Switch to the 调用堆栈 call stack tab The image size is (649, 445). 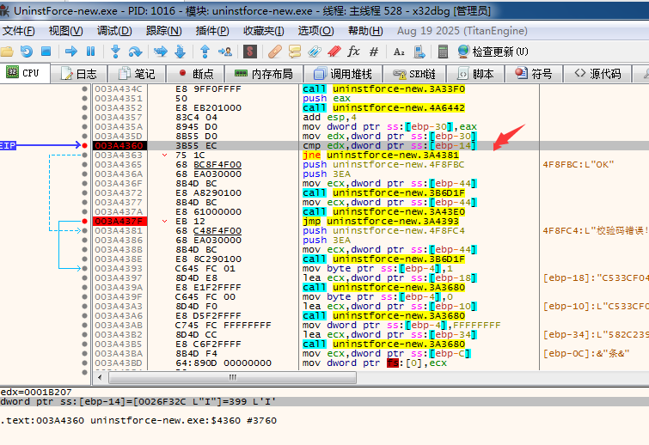coord(343,74)
